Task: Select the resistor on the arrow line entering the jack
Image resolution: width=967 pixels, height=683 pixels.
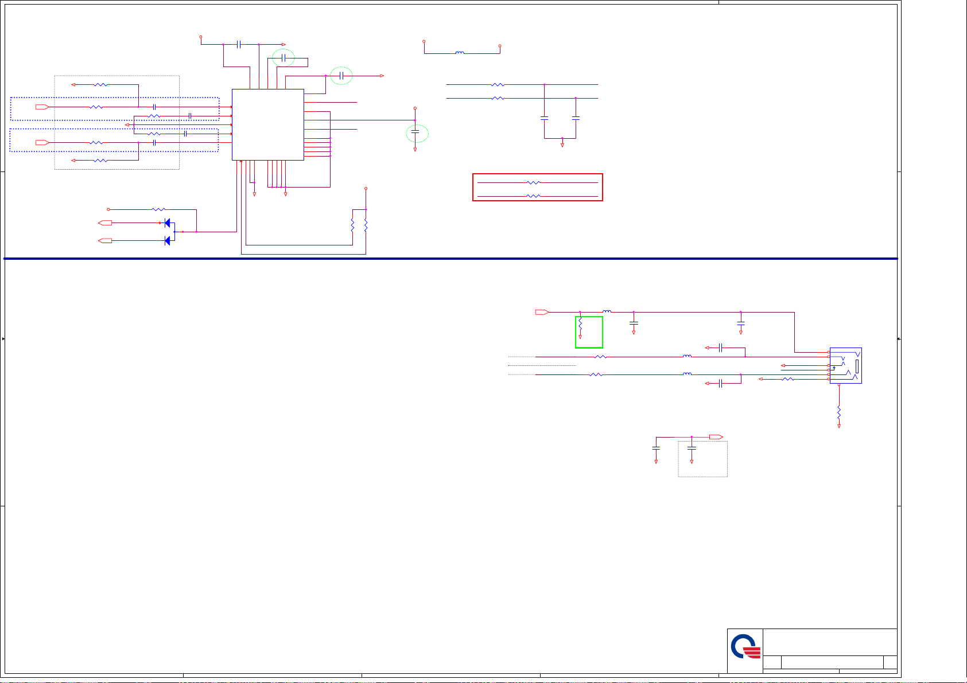Action: tap(789, 379)
